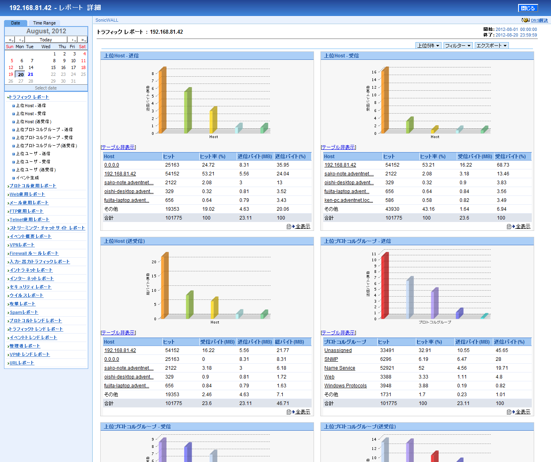Viewport: 551px width, 462px height.
Task: Click the DNS解決 globe icon
Action: tap(525, 20)
